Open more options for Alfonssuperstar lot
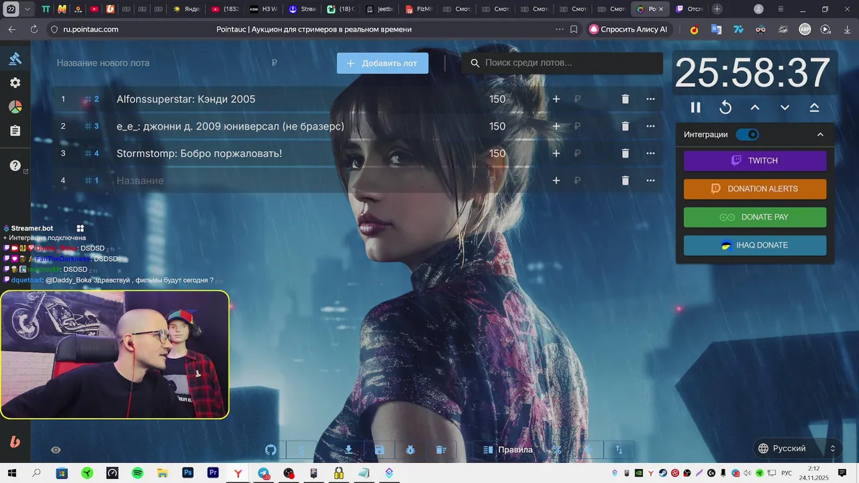Screen dimensions: 859x483 click(650, 99)
